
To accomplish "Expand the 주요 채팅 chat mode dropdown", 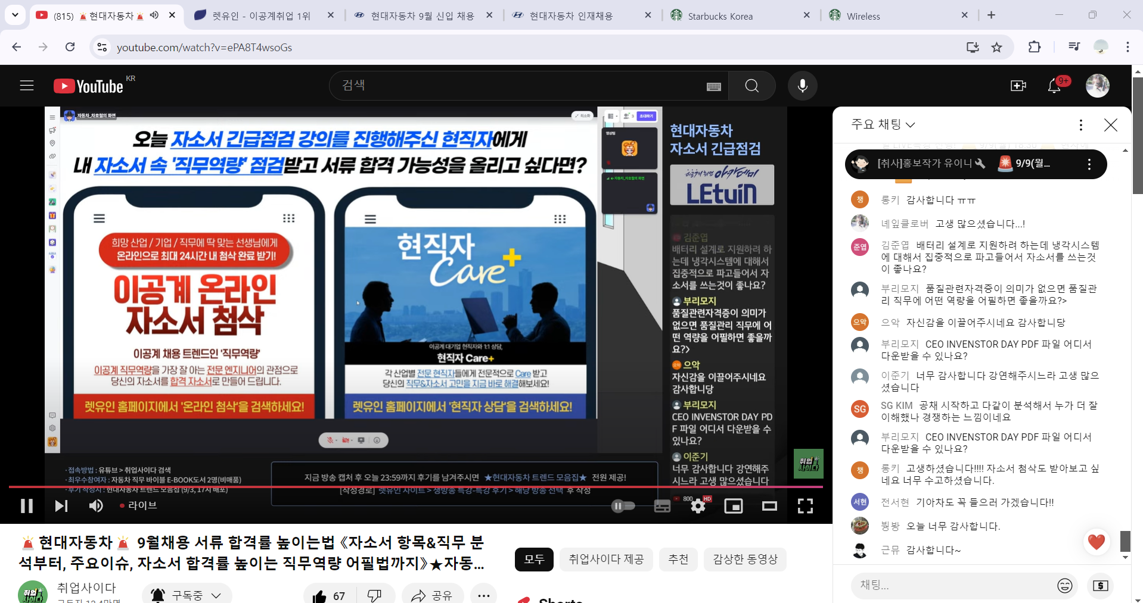I will coord(883,124).
